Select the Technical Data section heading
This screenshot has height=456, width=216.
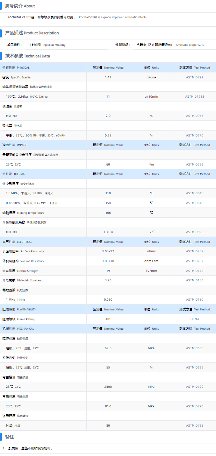[x=27, y=56]
